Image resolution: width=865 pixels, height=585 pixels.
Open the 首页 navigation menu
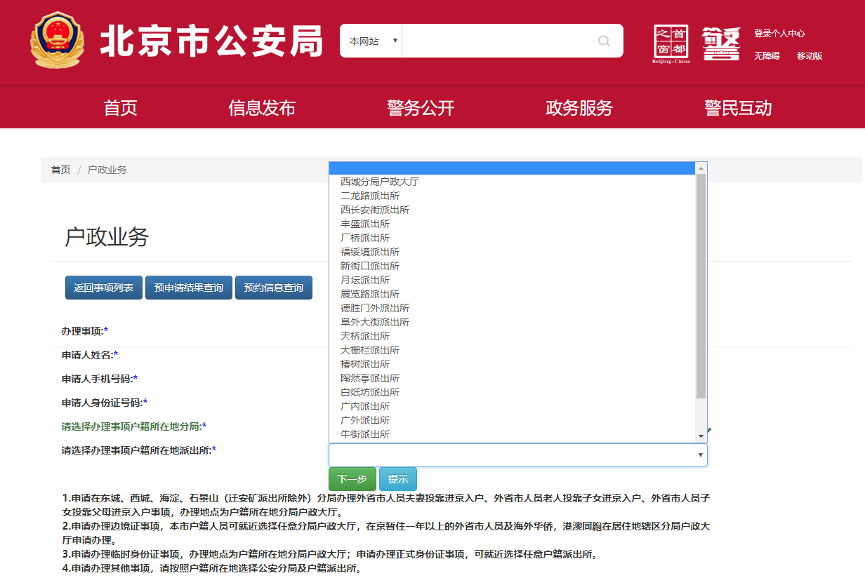click(x=119, y=107)
